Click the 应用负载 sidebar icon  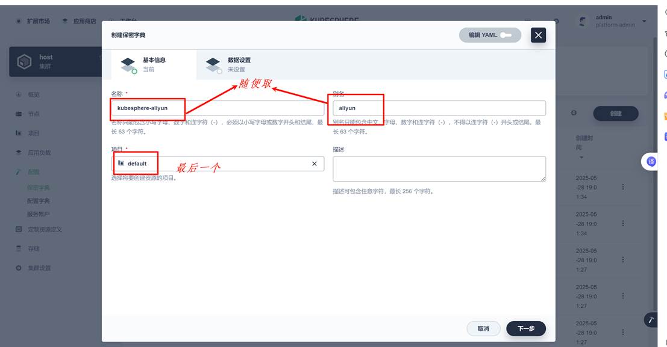[x=18, y=153]
